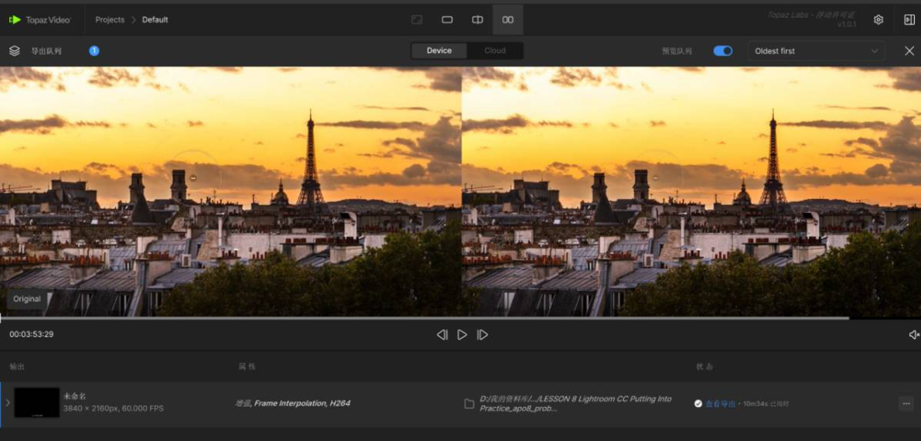Select side-by-side view layout
Screen dimensions: 921x441
pyautogui.click(x=507, y=20)
